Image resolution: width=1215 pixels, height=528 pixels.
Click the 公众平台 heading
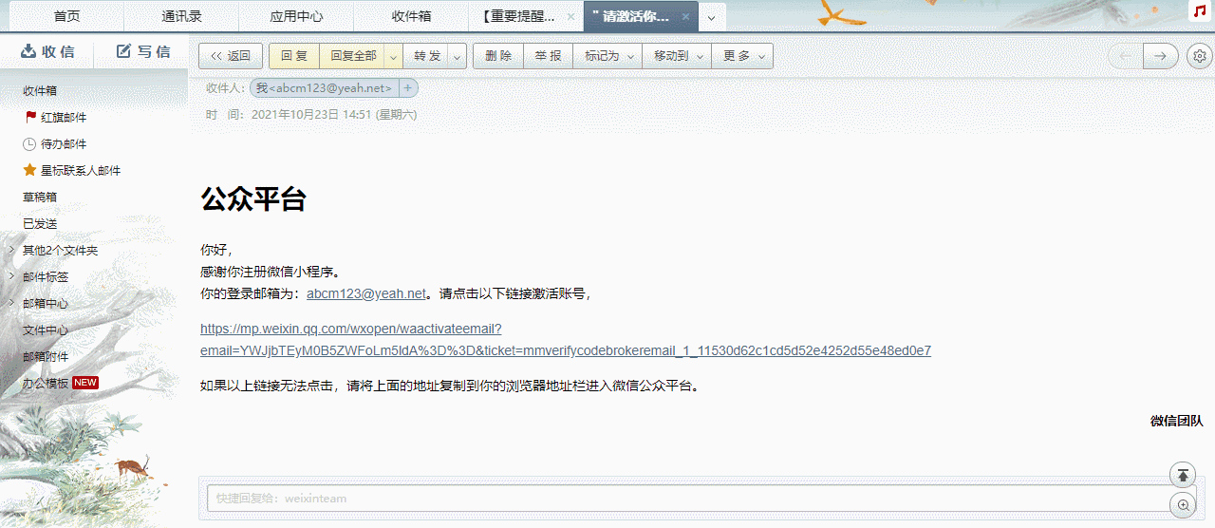click(253, 199)
